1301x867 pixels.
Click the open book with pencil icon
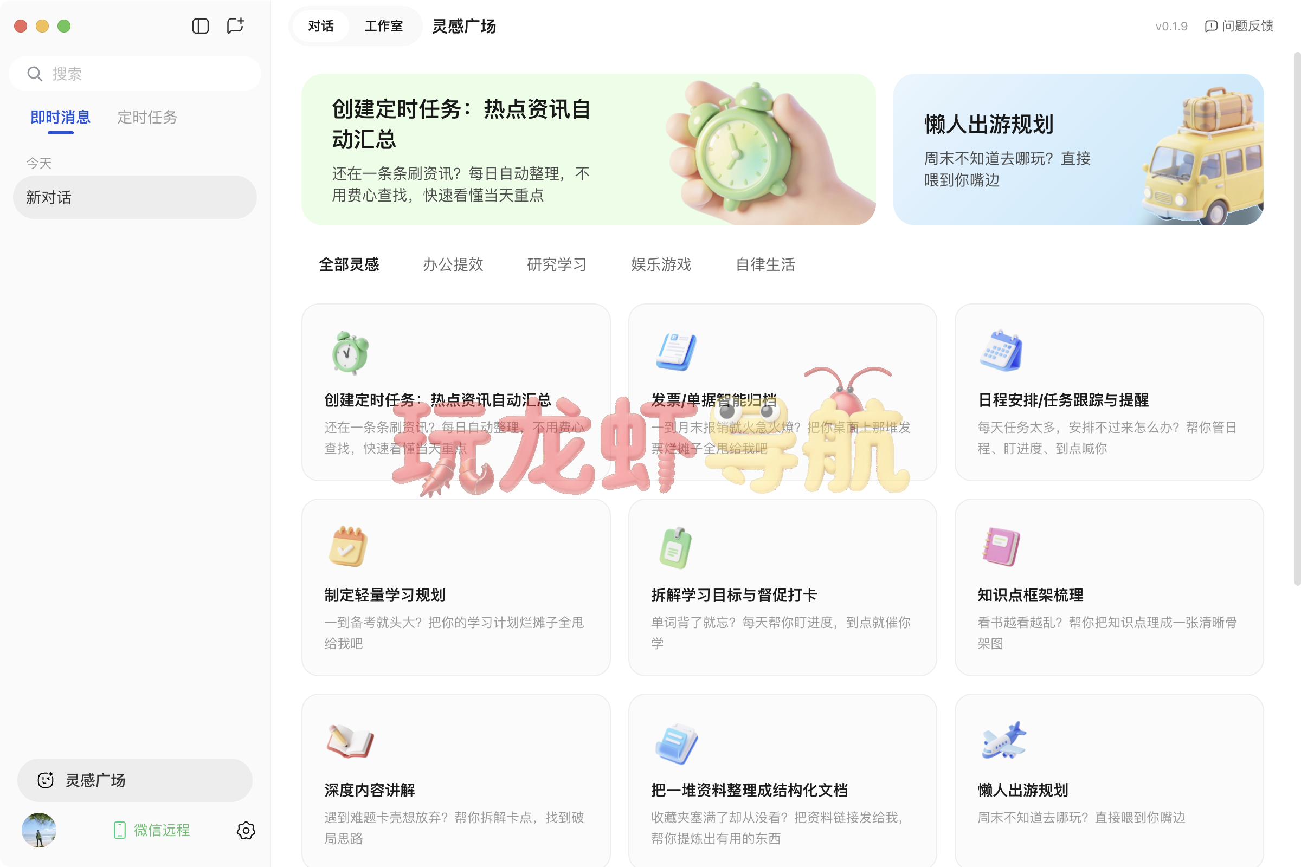click(350, 741)
